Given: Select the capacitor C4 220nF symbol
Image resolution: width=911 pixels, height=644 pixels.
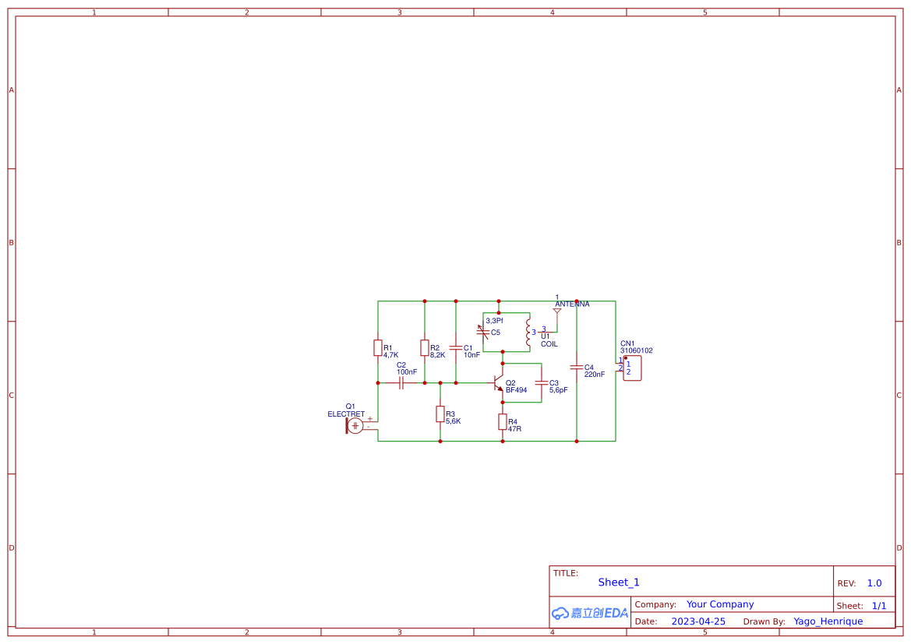Looking at the screenshot, I should pyautogui.click(x=576, y=366).
